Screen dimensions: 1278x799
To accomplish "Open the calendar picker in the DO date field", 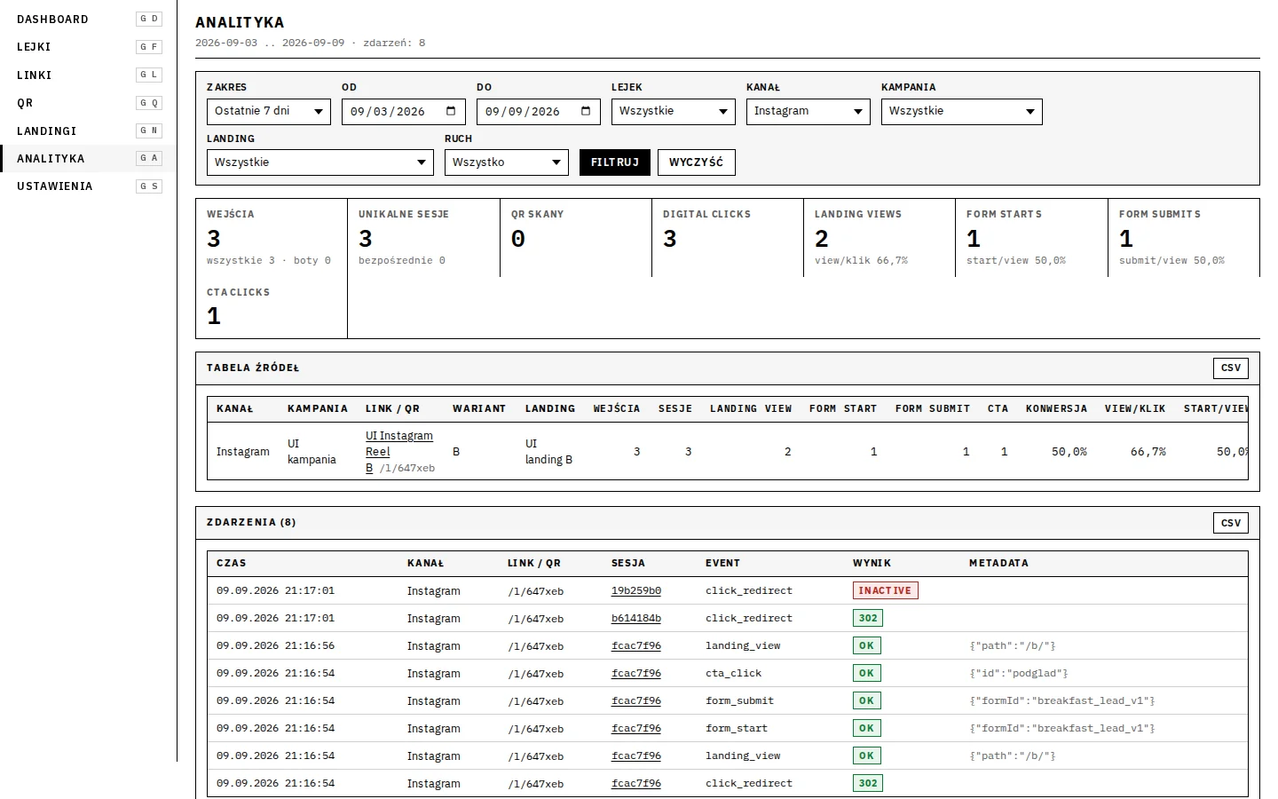I will [586, 111].
